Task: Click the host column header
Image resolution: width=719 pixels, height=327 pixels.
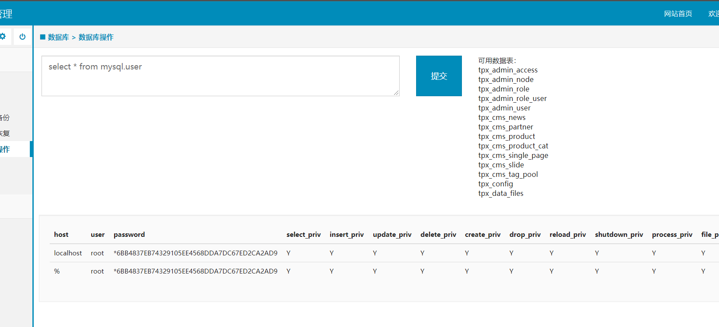Action: tap(61, 235)
